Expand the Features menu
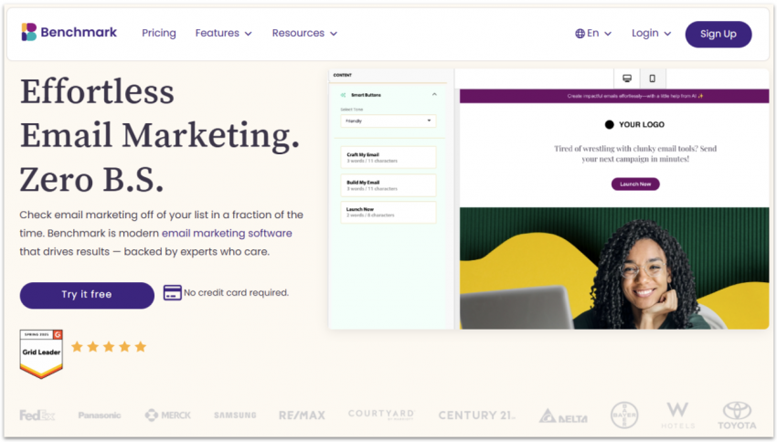 tap(223, 33)
